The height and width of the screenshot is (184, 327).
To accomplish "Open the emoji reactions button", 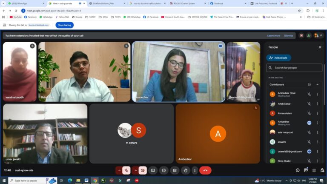I will pos(163,170).
